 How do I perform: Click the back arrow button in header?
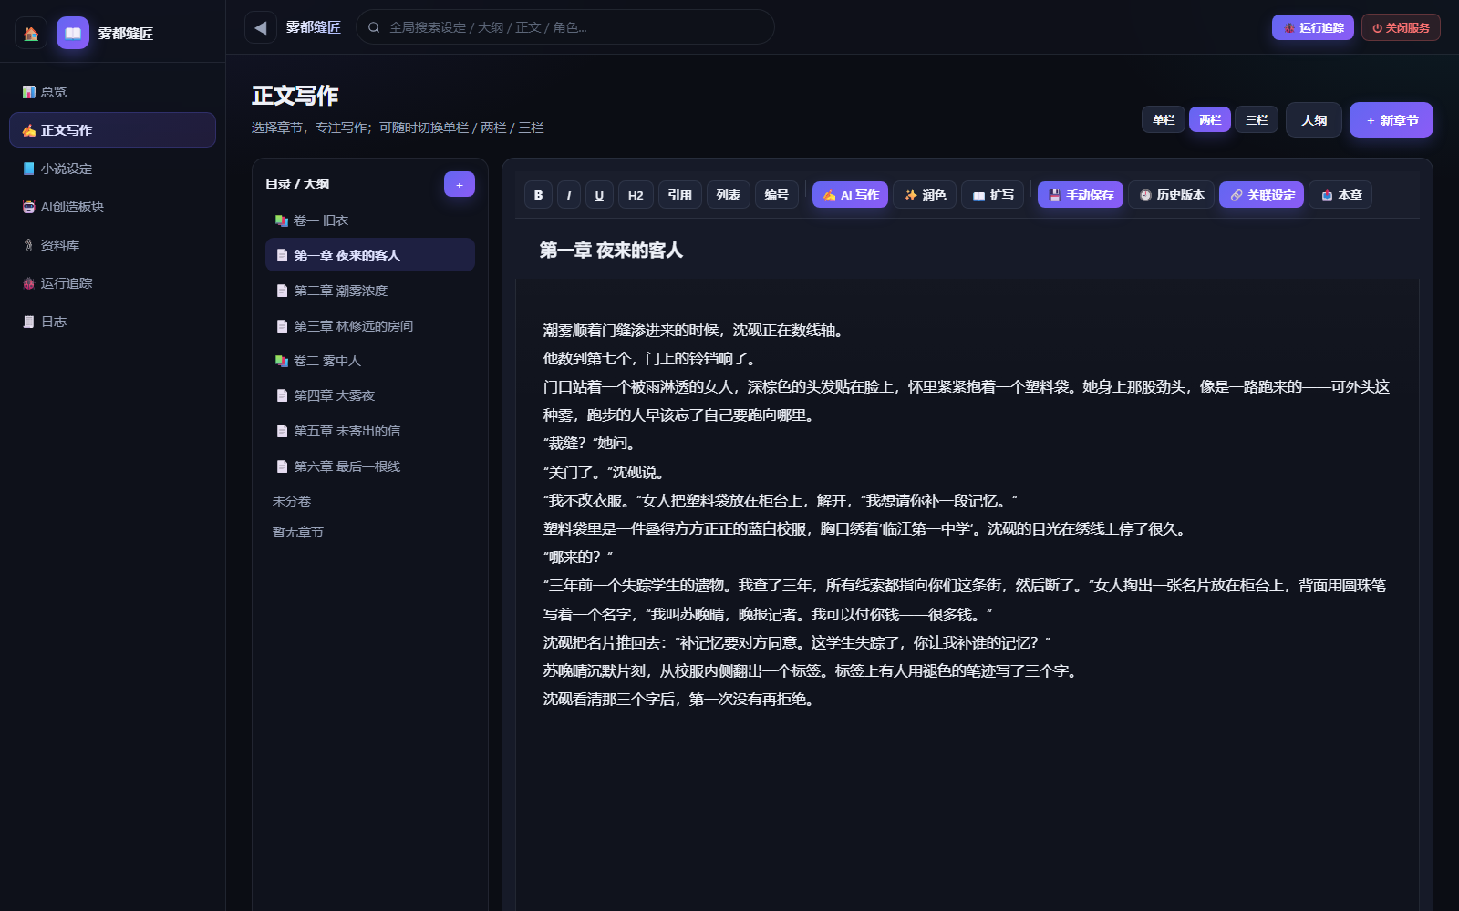(261, 27)
